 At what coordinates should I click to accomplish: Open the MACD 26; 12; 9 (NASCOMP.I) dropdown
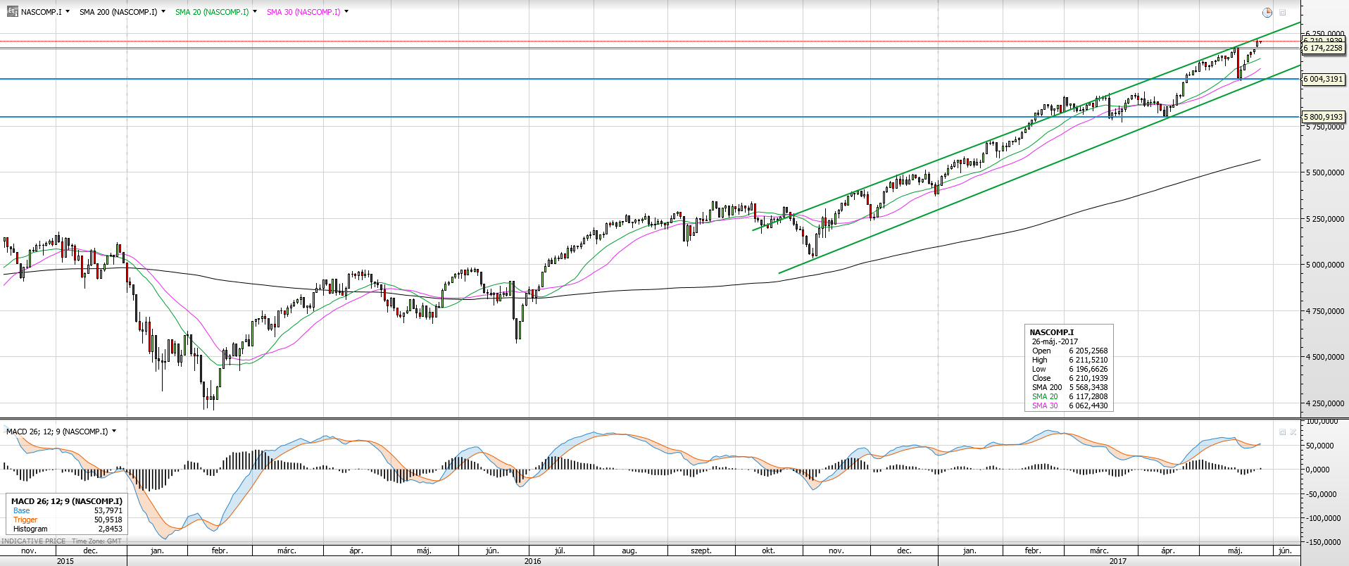[114, 432]
